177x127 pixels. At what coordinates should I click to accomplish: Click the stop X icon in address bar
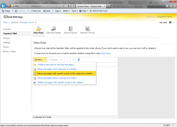point(74,6)
